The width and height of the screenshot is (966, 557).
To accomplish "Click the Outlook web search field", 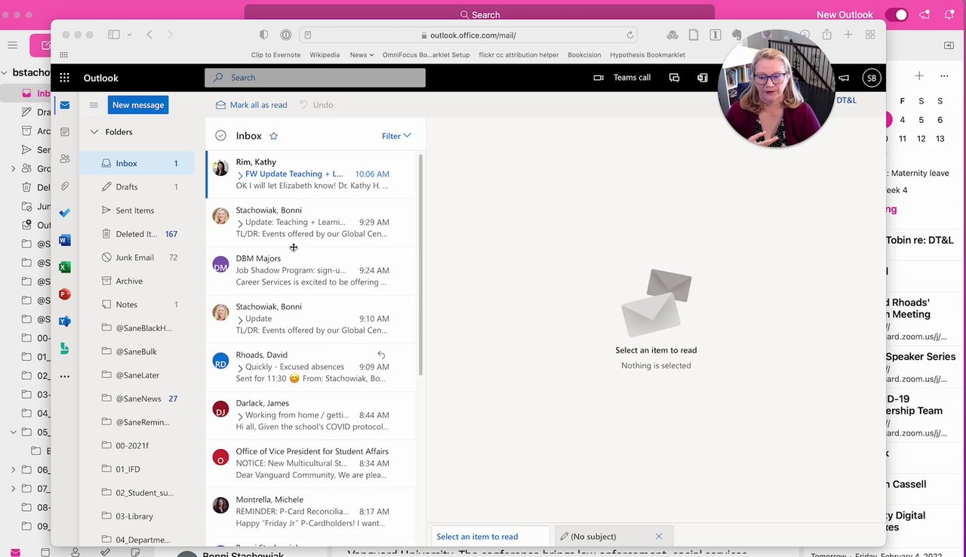I will (x=315, y=78).
